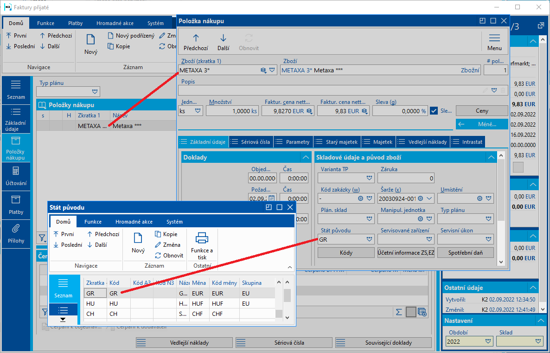Viewport: 550px width, 353px height.
Task: Open Přílohy paperclip in left sidebar
Action: point(16,234)
